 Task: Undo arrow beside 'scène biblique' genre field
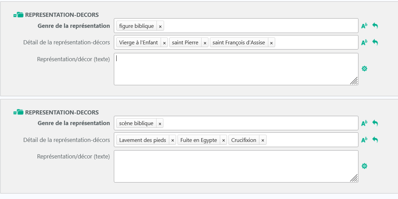[x=375, y=123]
